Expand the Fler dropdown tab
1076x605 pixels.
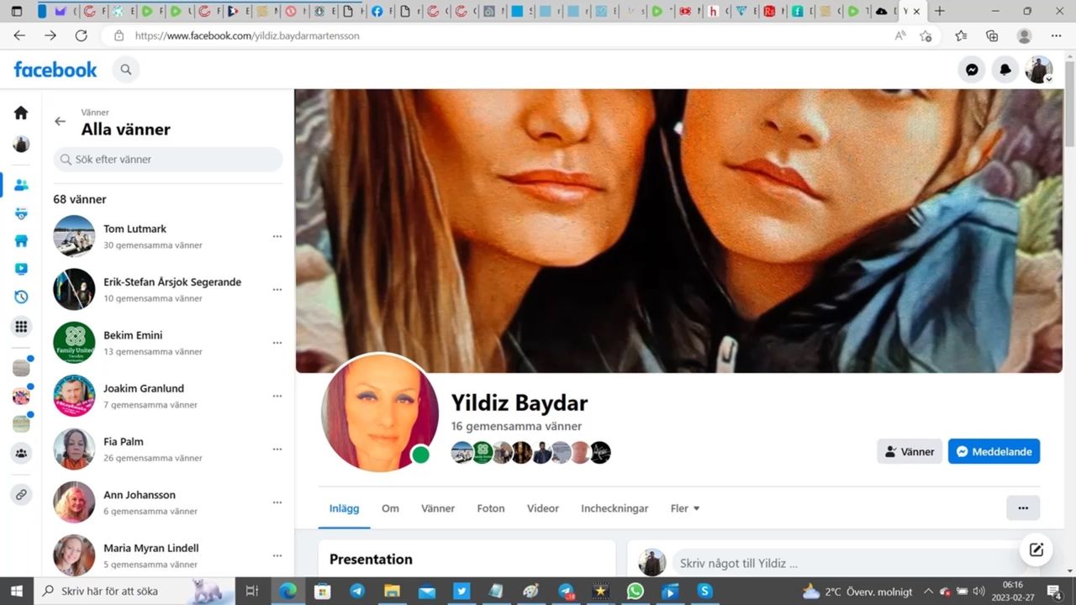tap(685, 508)
